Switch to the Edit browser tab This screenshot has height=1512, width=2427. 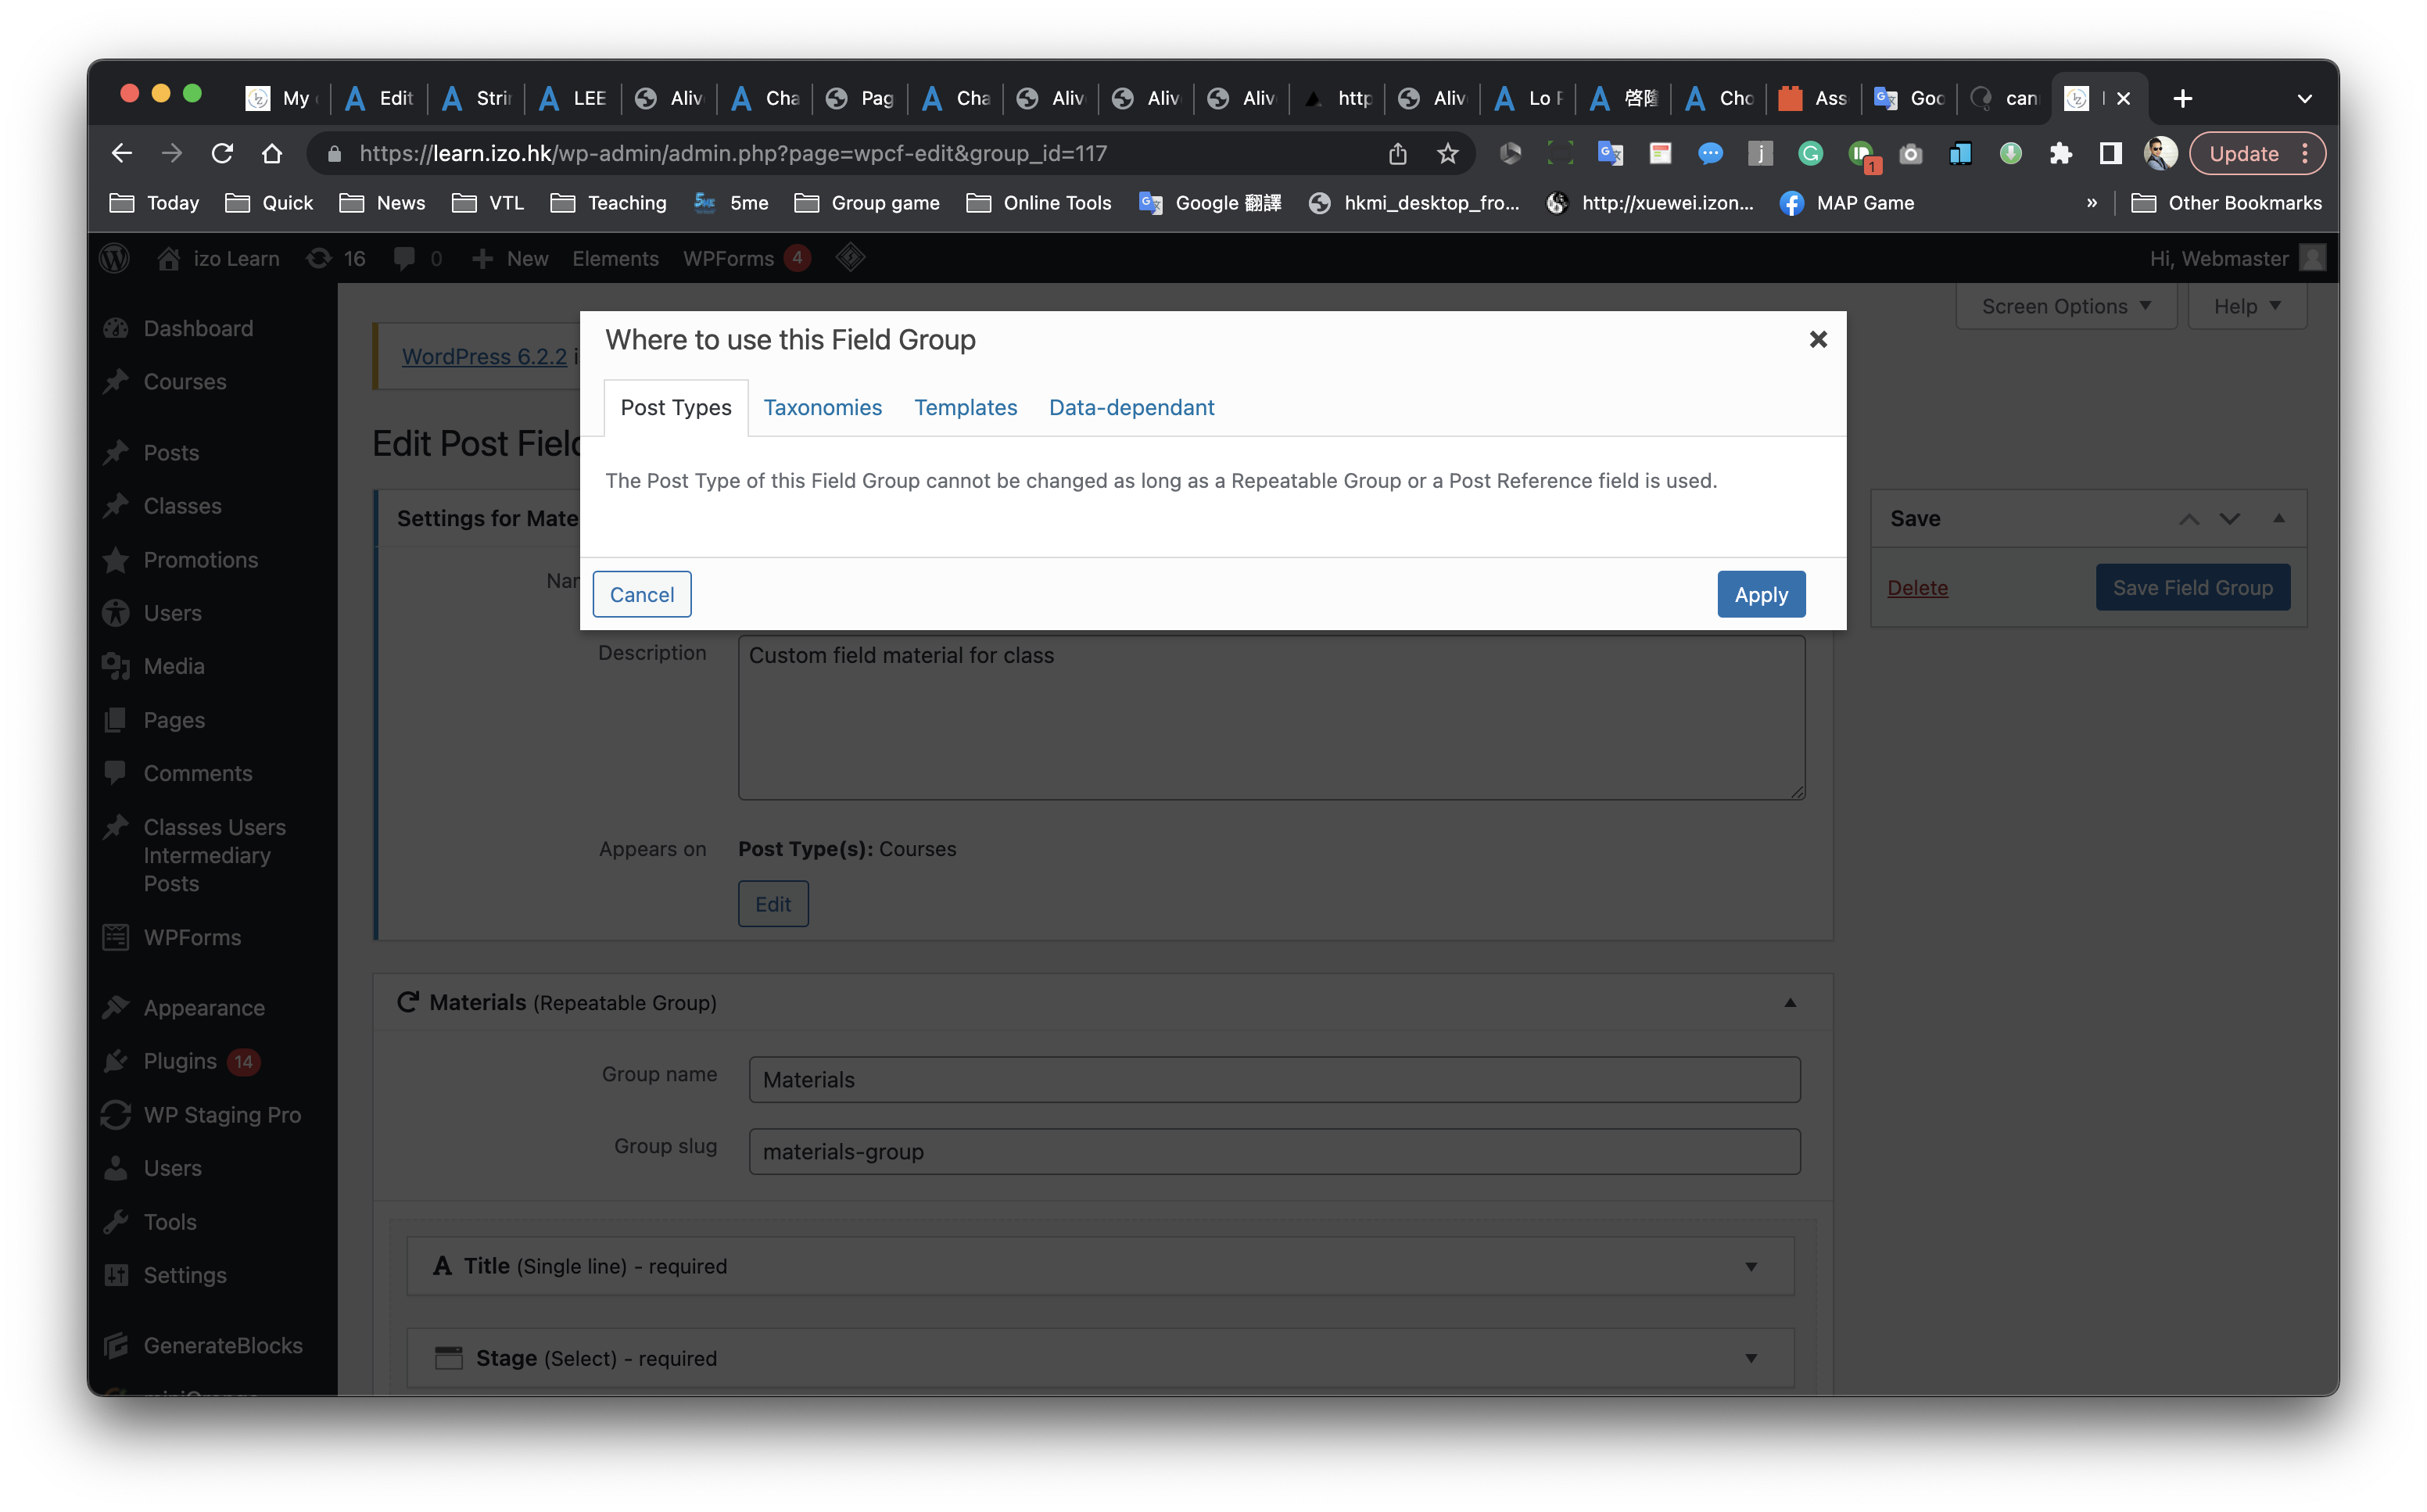pyautogui.click(x=380, y=98)
